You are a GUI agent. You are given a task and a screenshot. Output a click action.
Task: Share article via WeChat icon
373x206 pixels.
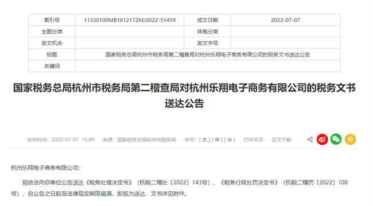336,139
